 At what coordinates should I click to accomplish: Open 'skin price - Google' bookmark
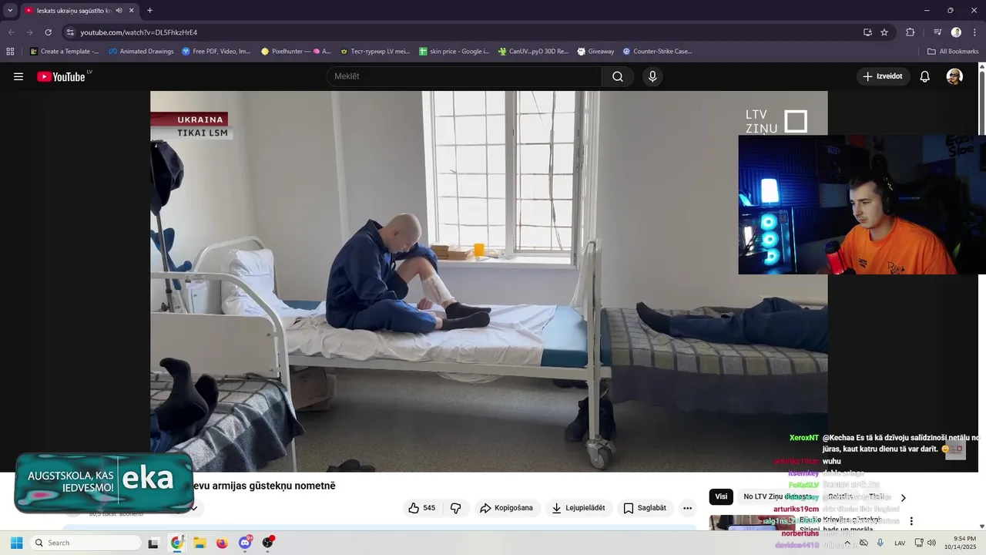pos(454,52)
